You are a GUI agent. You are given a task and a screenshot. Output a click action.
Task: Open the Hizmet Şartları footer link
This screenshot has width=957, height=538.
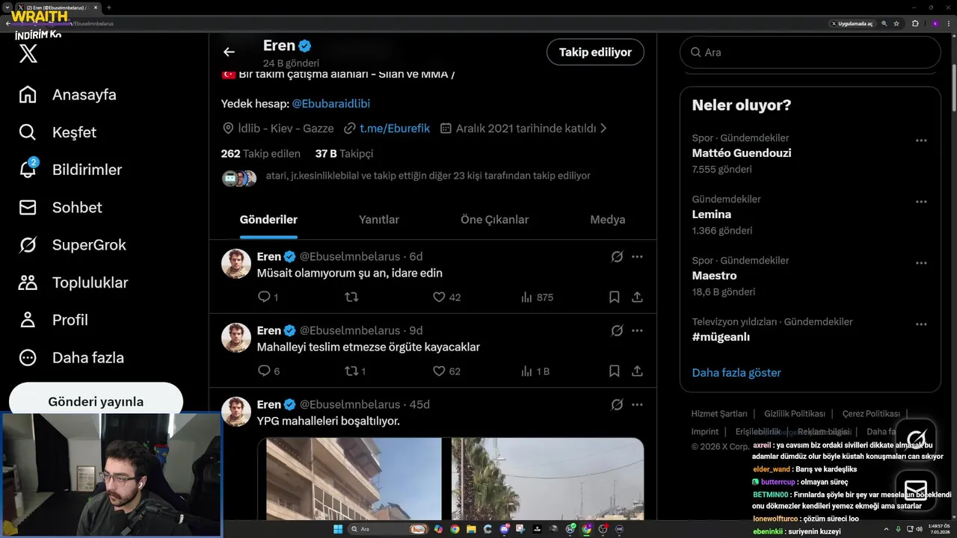coord(719,414)
